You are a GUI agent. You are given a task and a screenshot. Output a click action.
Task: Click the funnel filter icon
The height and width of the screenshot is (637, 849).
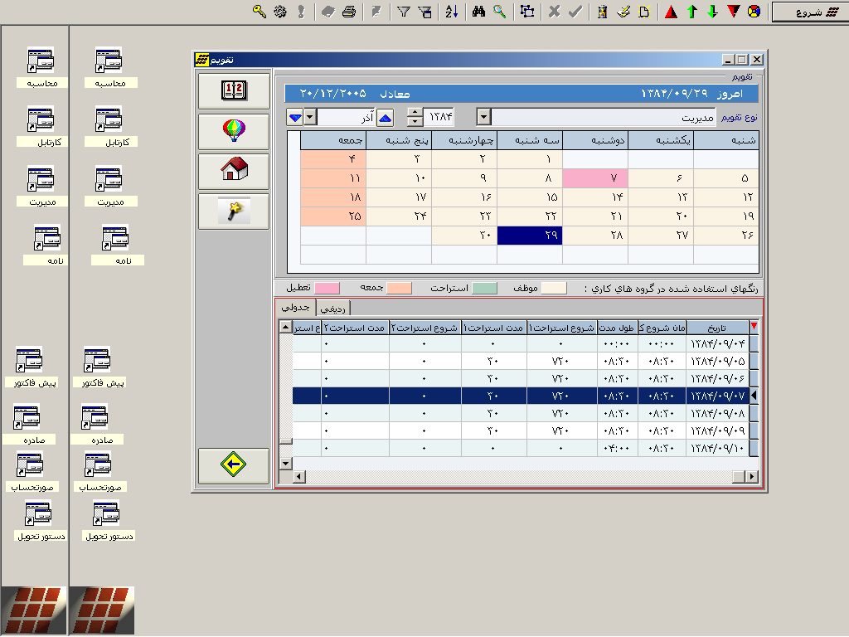pyautogui.click(x=404, y=12)
